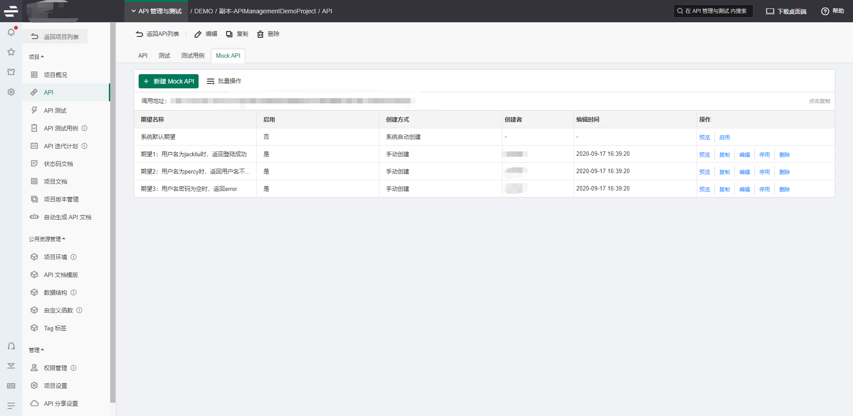This screenshot has height=416, width=853.
Task: Return to API list via 返回API列表
Action: point(158,34)
